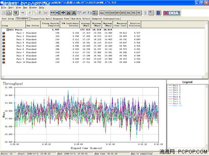Open the Run menu
Screen dimensions: 209x156
pos(25,7)
